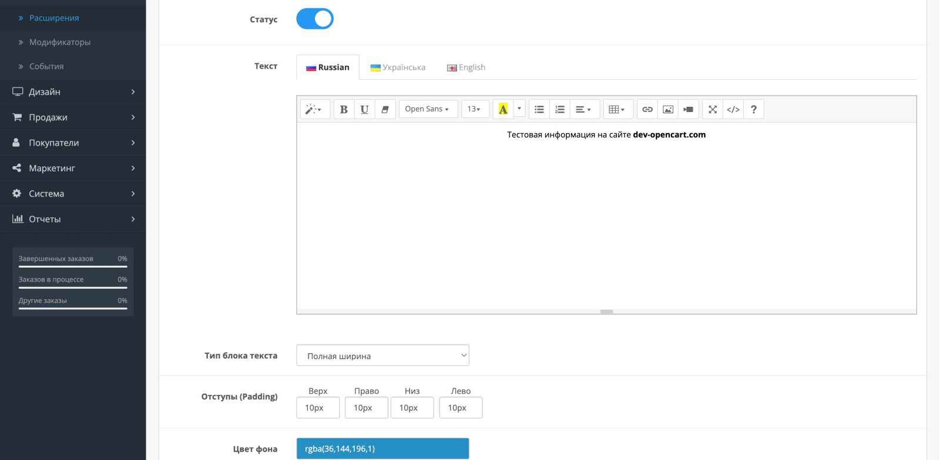This screenshot has height=460, width=940.
Task: Click the rgba background color field
Action: tap(382, 449)
